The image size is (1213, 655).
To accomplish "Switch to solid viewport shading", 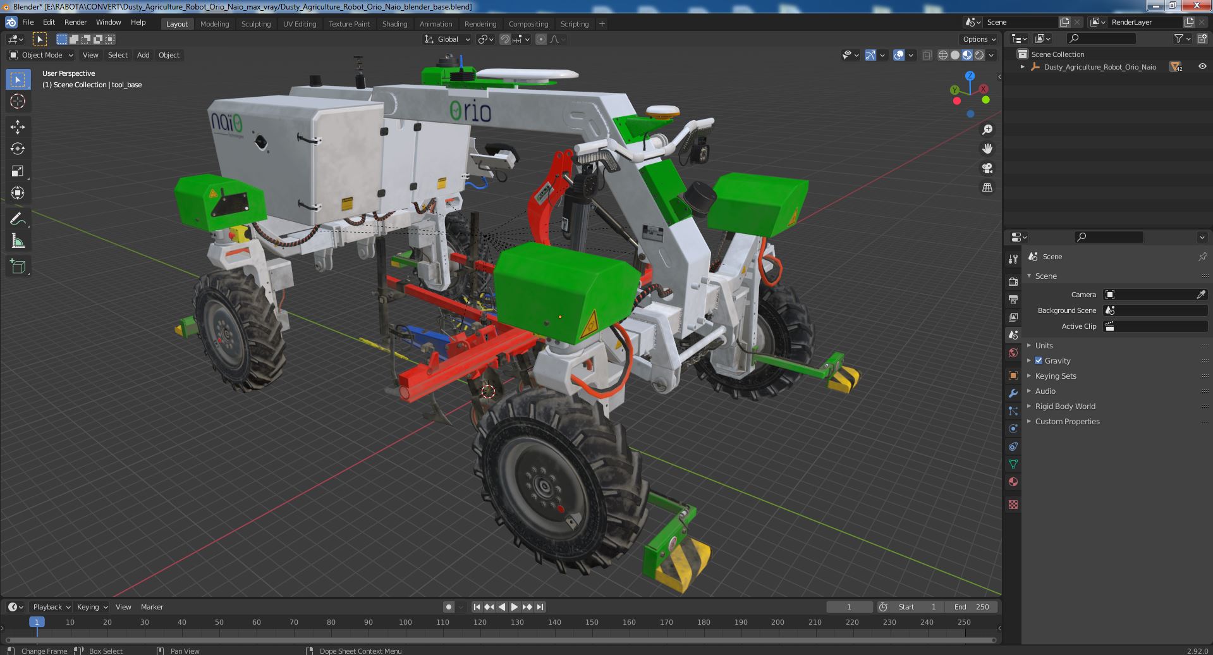I will tap(955, 55).
